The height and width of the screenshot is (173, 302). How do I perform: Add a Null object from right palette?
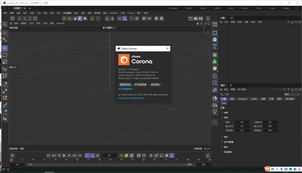(215, 24)
